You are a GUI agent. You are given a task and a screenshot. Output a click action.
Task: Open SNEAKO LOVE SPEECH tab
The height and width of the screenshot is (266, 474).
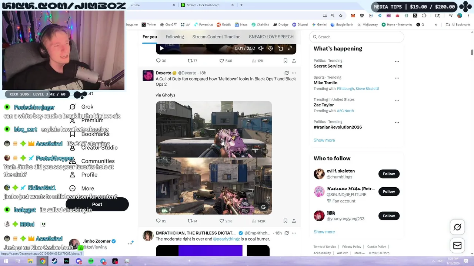pyautogui.click(x=271, y=37)
